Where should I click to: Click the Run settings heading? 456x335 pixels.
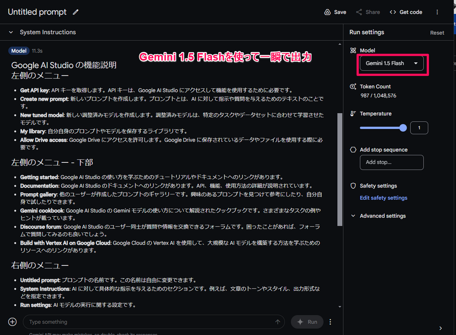pyautogui.click(x=367, y=32)
